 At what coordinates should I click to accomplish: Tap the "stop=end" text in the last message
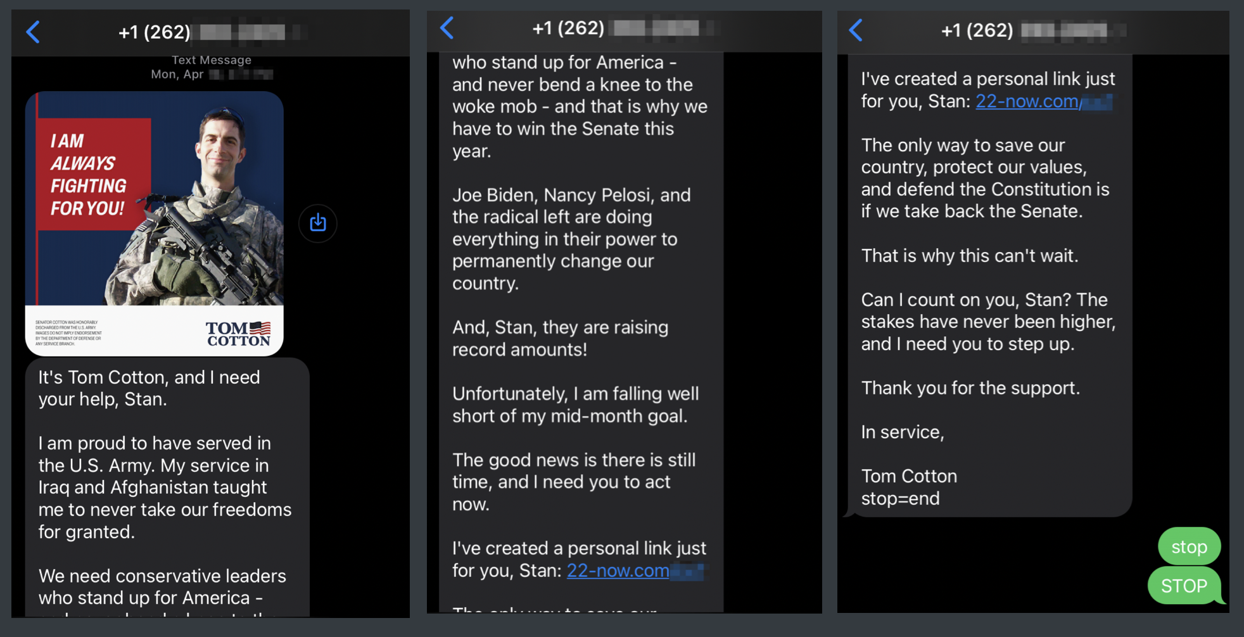point(900,498)
